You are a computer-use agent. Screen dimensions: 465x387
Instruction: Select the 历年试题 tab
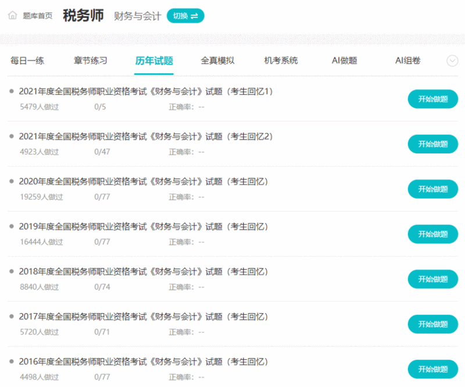(x=154, y=60)
